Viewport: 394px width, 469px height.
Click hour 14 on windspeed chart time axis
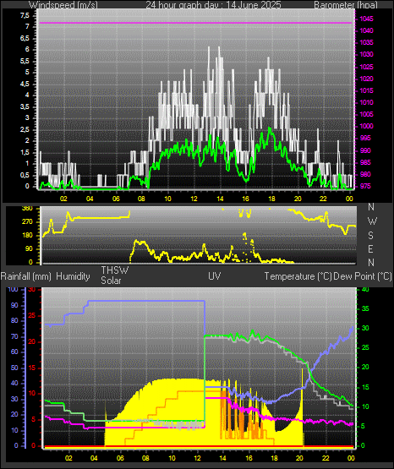click(x=220, y=199)
